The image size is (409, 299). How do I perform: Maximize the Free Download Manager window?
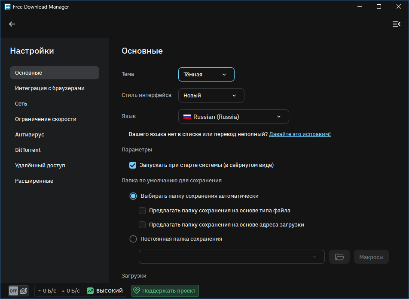379,6
